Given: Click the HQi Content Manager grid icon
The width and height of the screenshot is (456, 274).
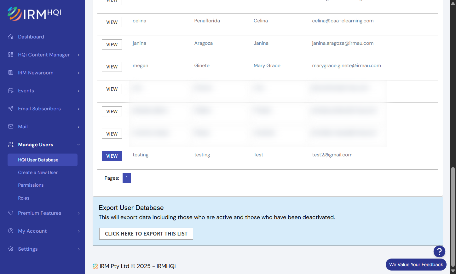Looking at the screenshot, I should (x=11, y=55).
